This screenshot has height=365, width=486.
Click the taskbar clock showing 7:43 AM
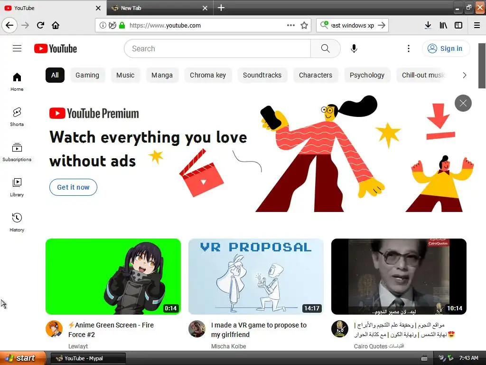click(x=468, y=358)
